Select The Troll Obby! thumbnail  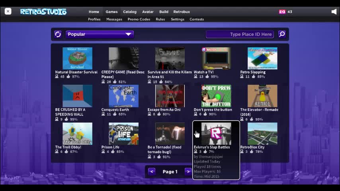click(77, 134)
